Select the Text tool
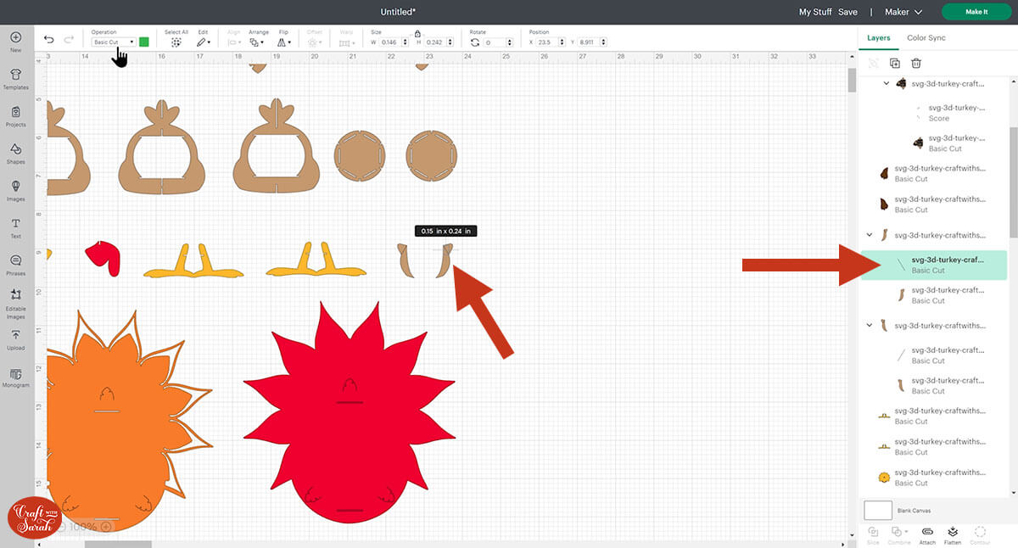This screenshot has height=548, width=1018. point(15,227)
